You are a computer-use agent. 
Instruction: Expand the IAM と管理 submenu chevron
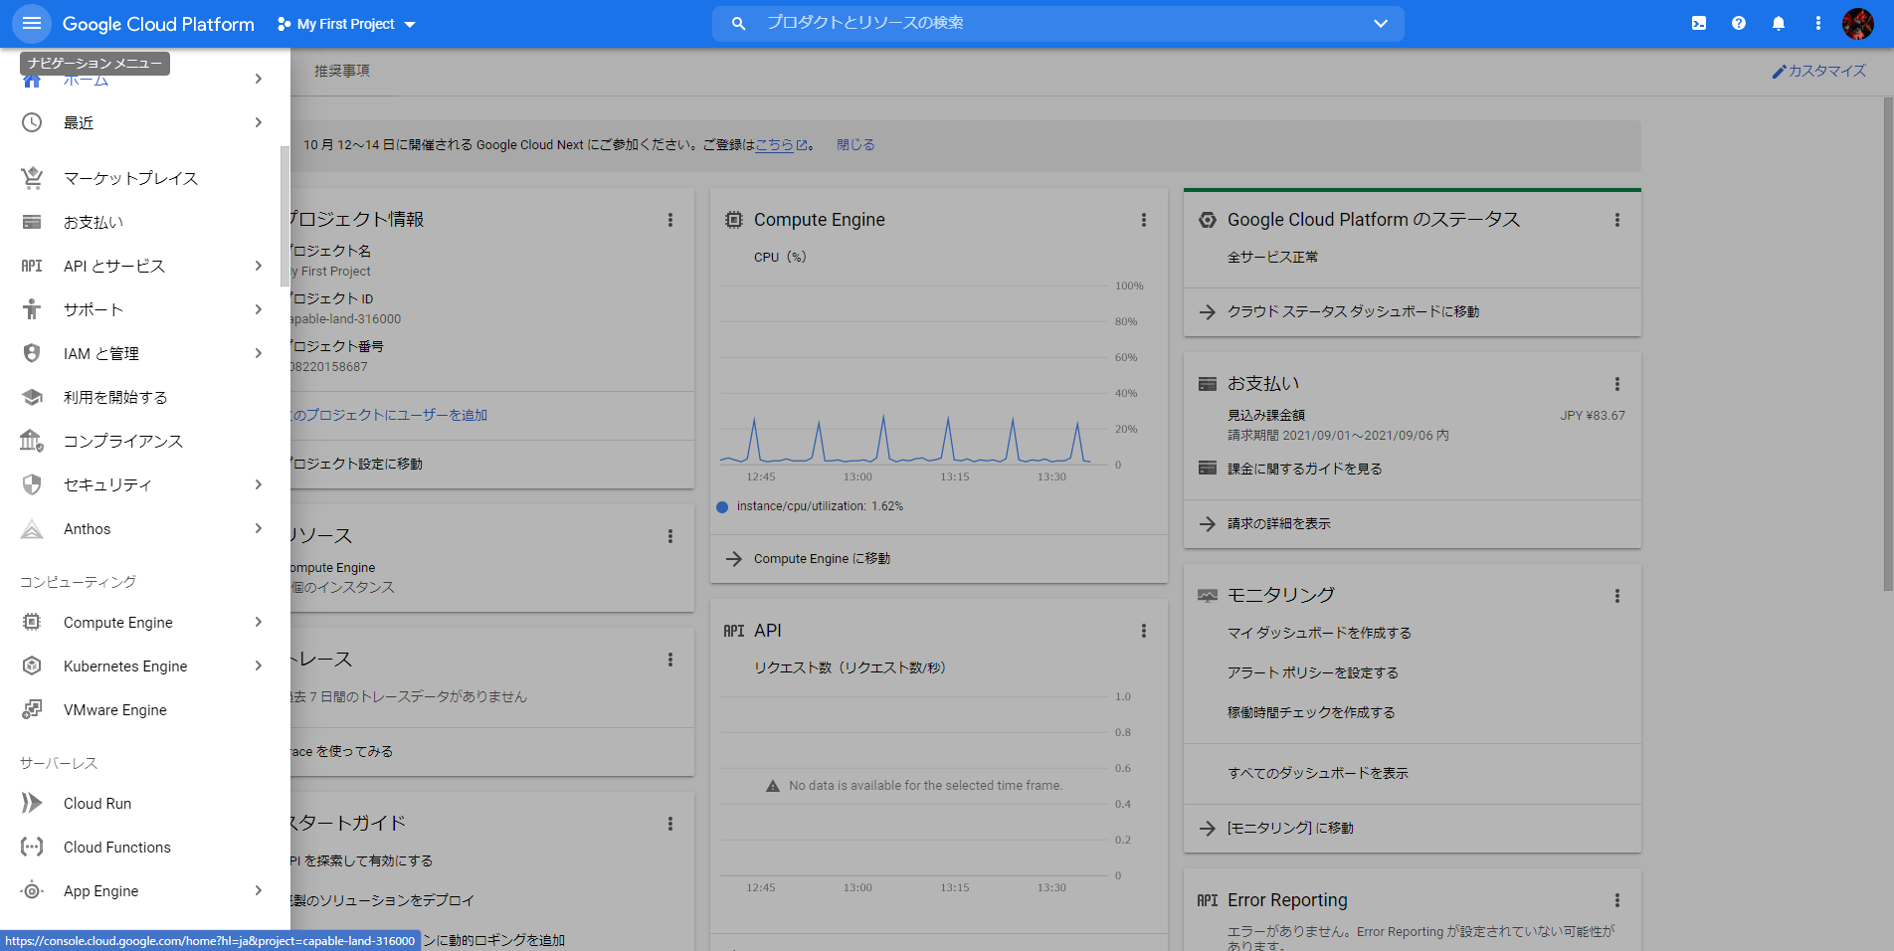click(x=258, y=353)
